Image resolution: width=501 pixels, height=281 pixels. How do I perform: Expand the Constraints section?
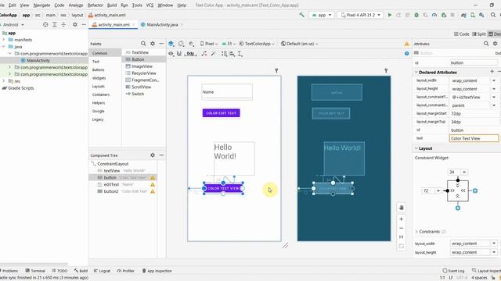click(x=416, y=232)
